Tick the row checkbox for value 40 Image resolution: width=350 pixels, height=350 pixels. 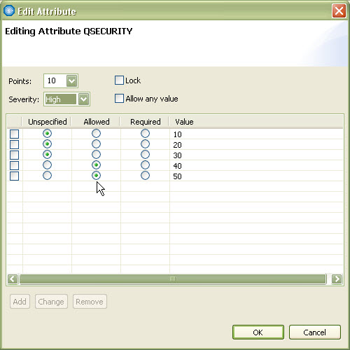pyautogui.click(x=14, y=165)
